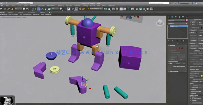Viewport: 203px width, 105px height.
Task: Open the Curve Editor
Action: pyautogui.click(x=125, y=9)
